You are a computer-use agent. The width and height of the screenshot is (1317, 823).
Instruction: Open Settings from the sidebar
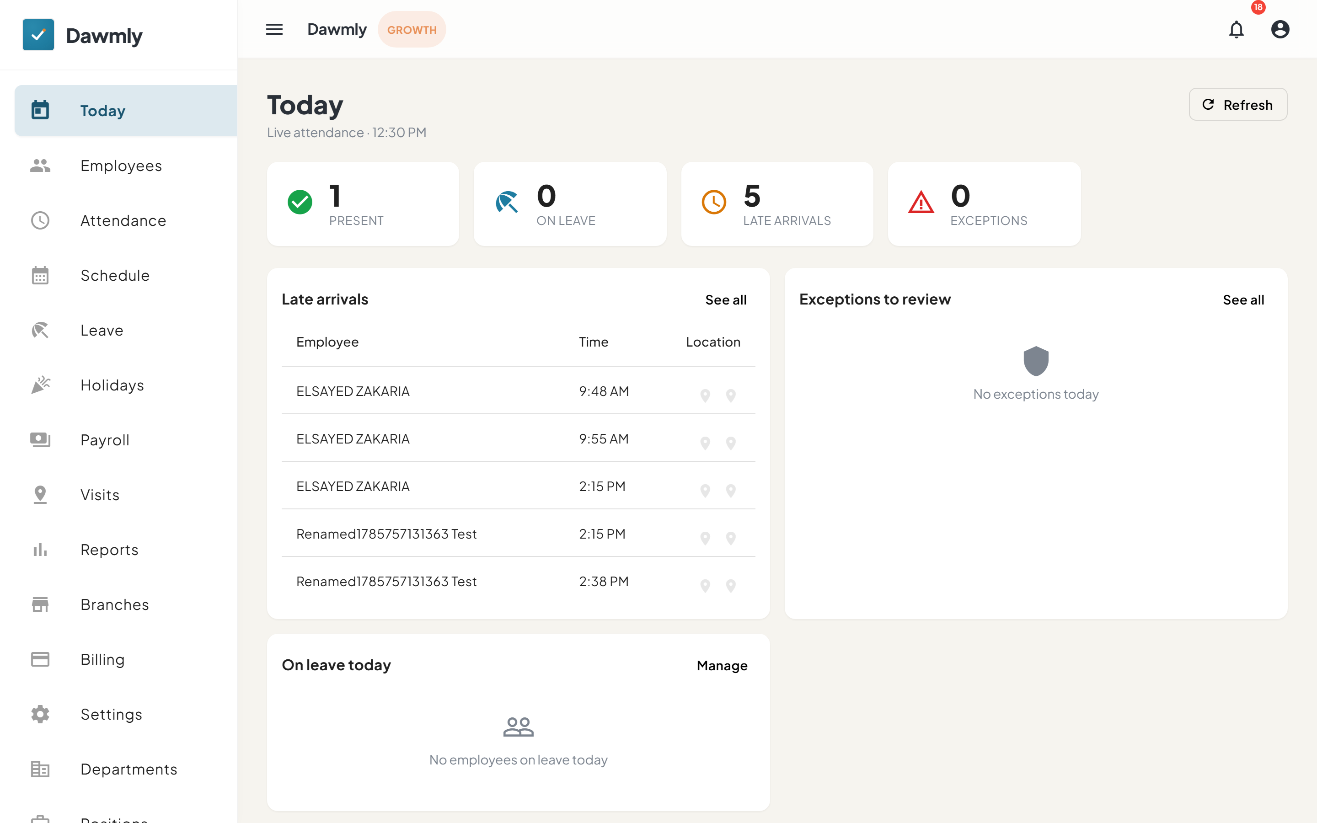point(126,714)
